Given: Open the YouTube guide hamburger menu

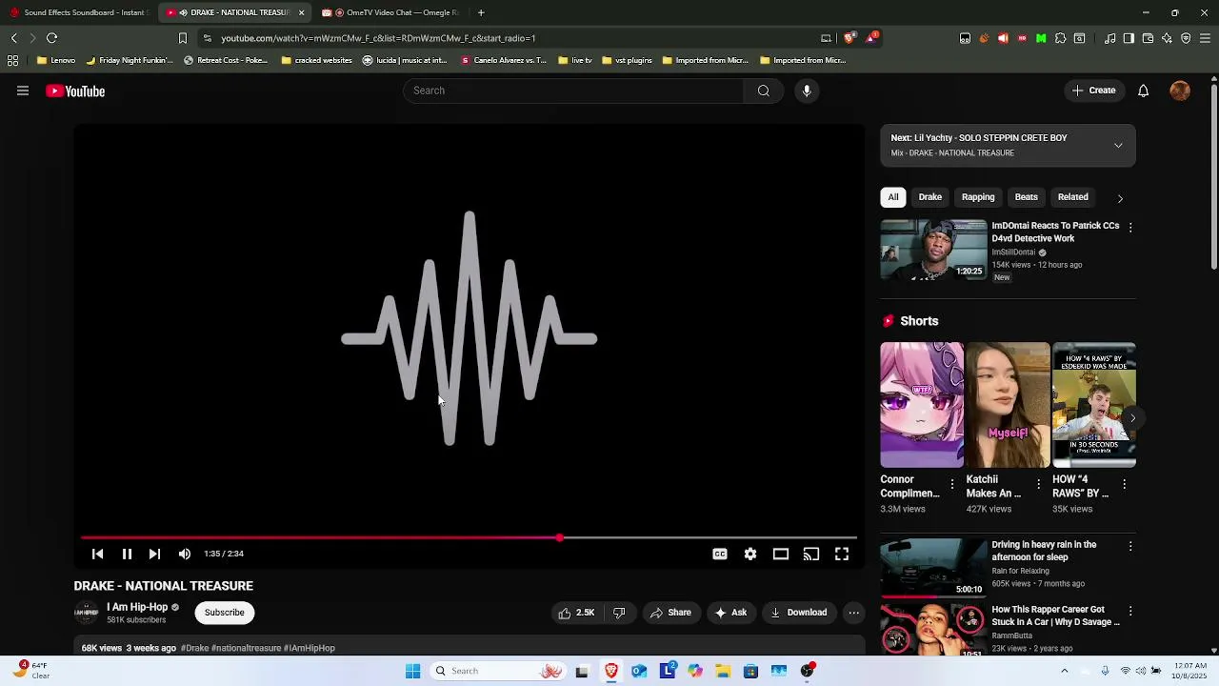Looking at the screenshot, I should click(23, 91).
